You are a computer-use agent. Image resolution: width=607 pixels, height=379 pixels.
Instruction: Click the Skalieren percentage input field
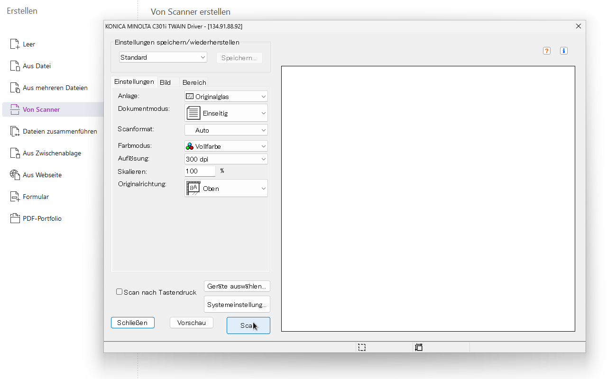[x=200, y=171]
